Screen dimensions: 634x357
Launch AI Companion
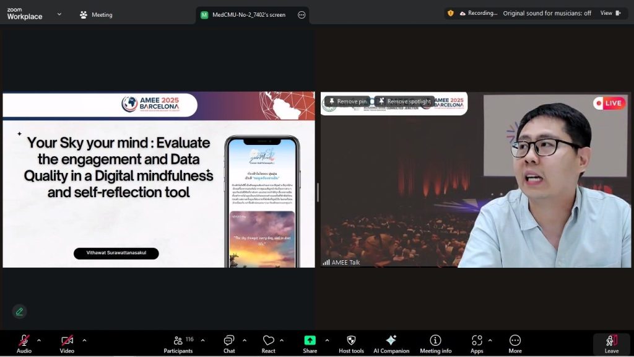pos(391,343)
